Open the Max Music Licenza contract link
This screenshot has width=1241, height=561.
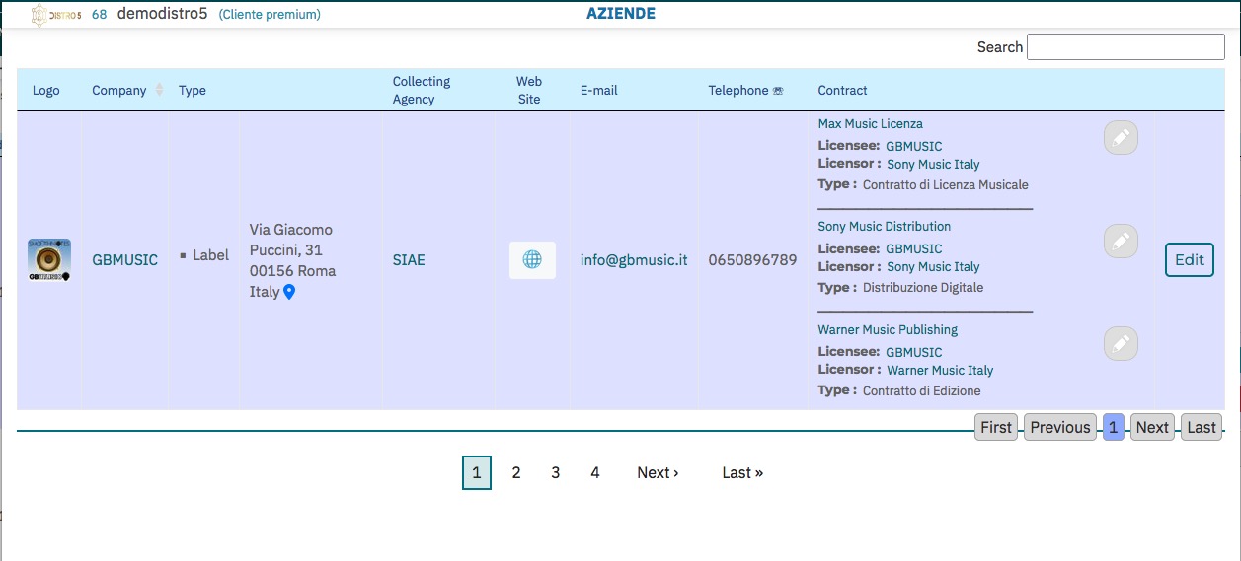(871, 124)
